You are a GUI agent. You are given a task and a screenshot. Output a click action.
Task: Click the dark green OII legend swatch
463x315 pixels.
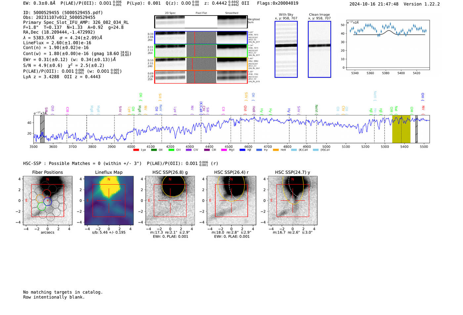pos(154,150)
